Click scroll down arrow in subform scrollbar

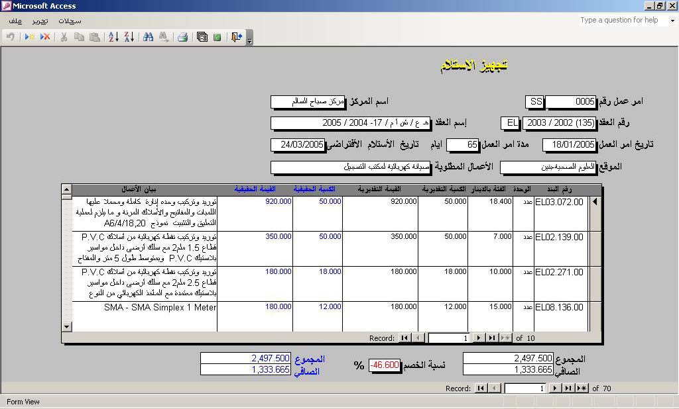tap(66, 326)
